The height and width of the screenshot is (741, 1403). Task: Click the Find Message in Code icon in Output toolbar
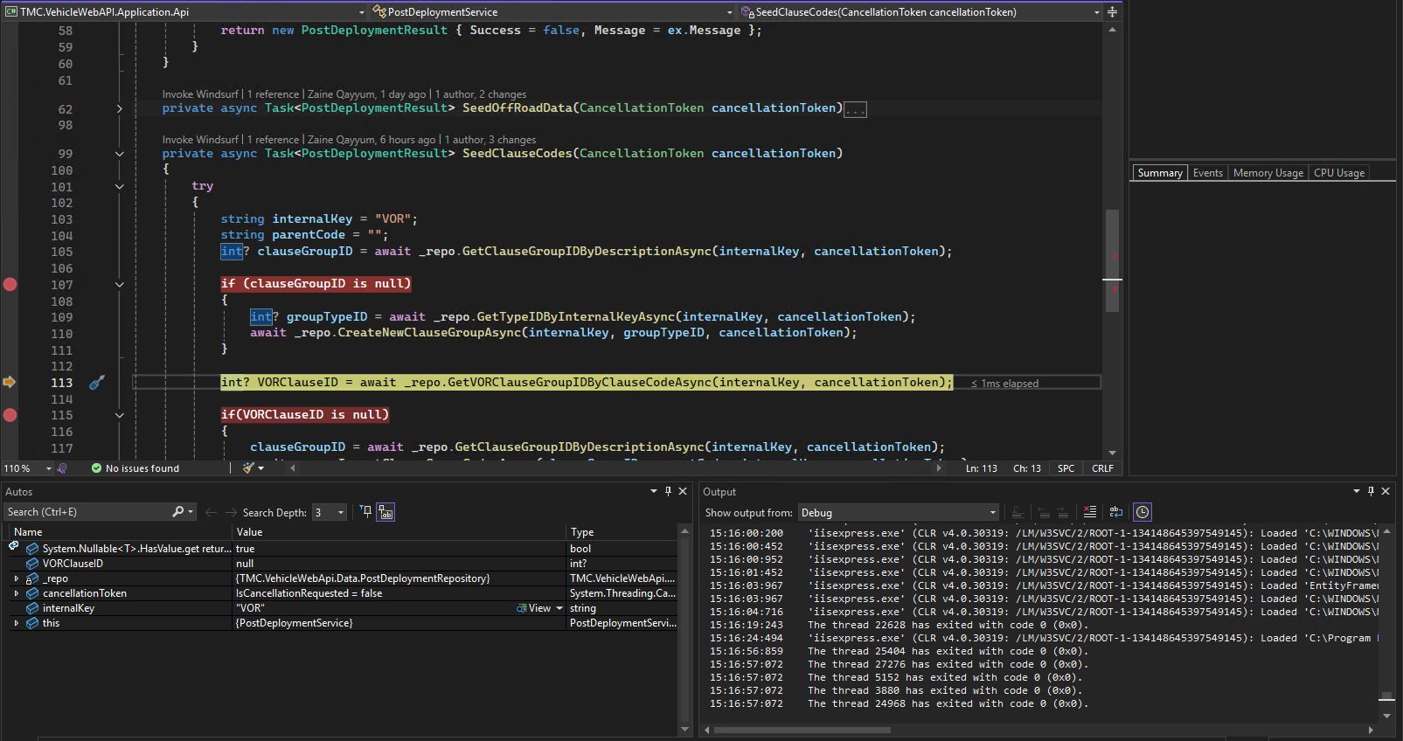coord(1018,512)
